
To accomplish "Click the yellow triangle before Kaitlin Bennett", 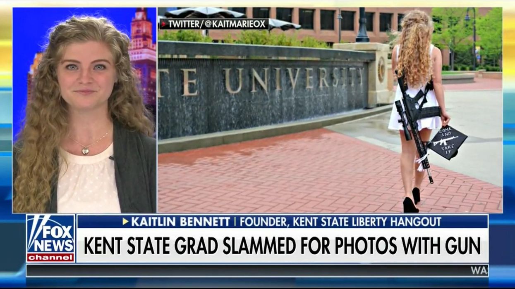I will 126,222.
